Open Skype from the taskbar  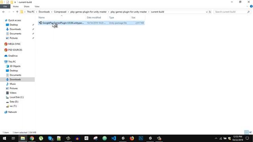50,138
